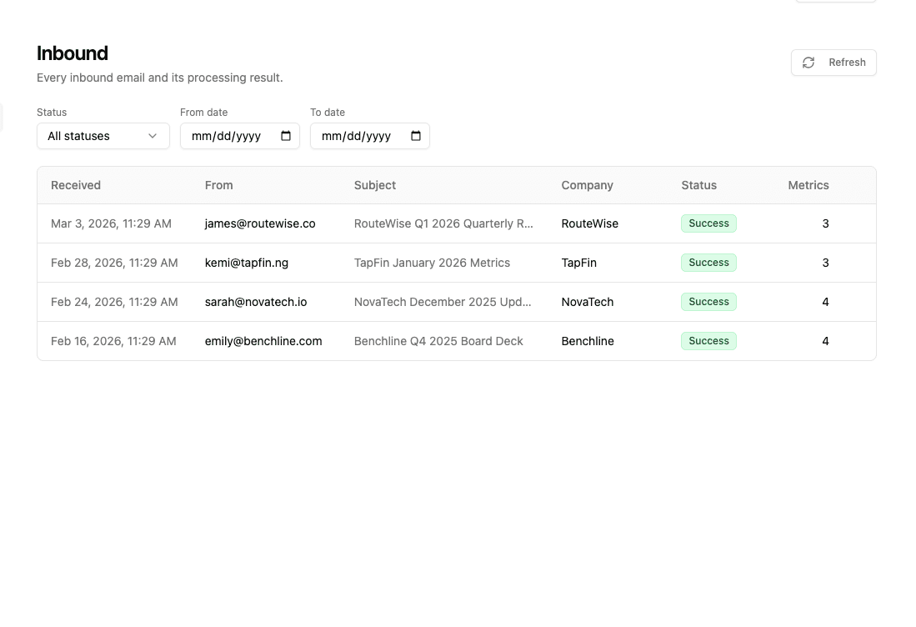Viewport: 916px width, 627px height.
Task: Click the Status column header
Action: click(698, 185)
